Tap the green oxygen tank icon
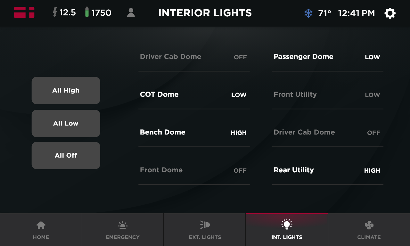This screenshot has width=410, height=246. coord(87,12)
